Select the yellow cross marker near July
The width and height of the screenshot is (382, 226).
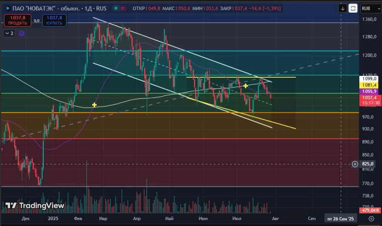click(x=245, y=86)
